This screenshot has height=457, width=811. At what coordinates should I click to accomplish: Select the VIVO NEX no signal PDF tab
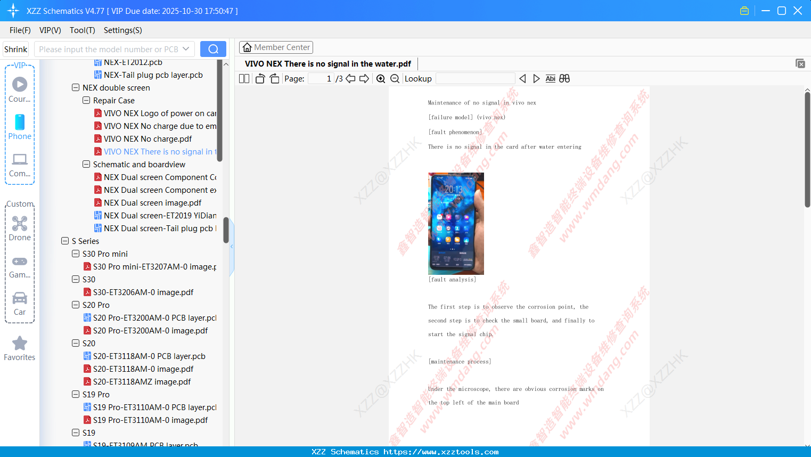[328, 64]
